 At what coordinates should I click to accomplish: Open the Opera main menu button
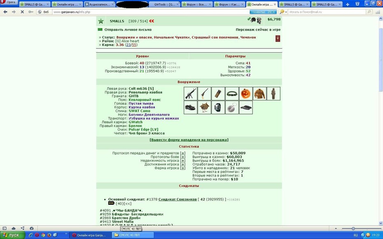tap(9, 2)
